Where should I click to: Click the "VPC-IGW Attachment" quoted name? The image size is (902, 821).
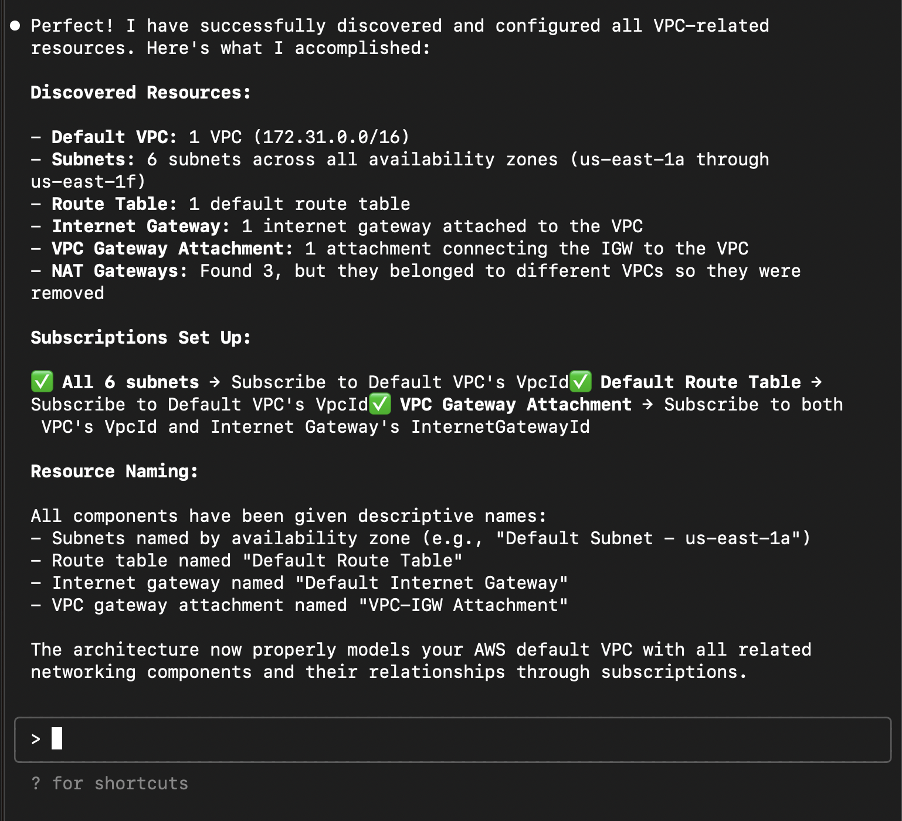tap(463, 605)
